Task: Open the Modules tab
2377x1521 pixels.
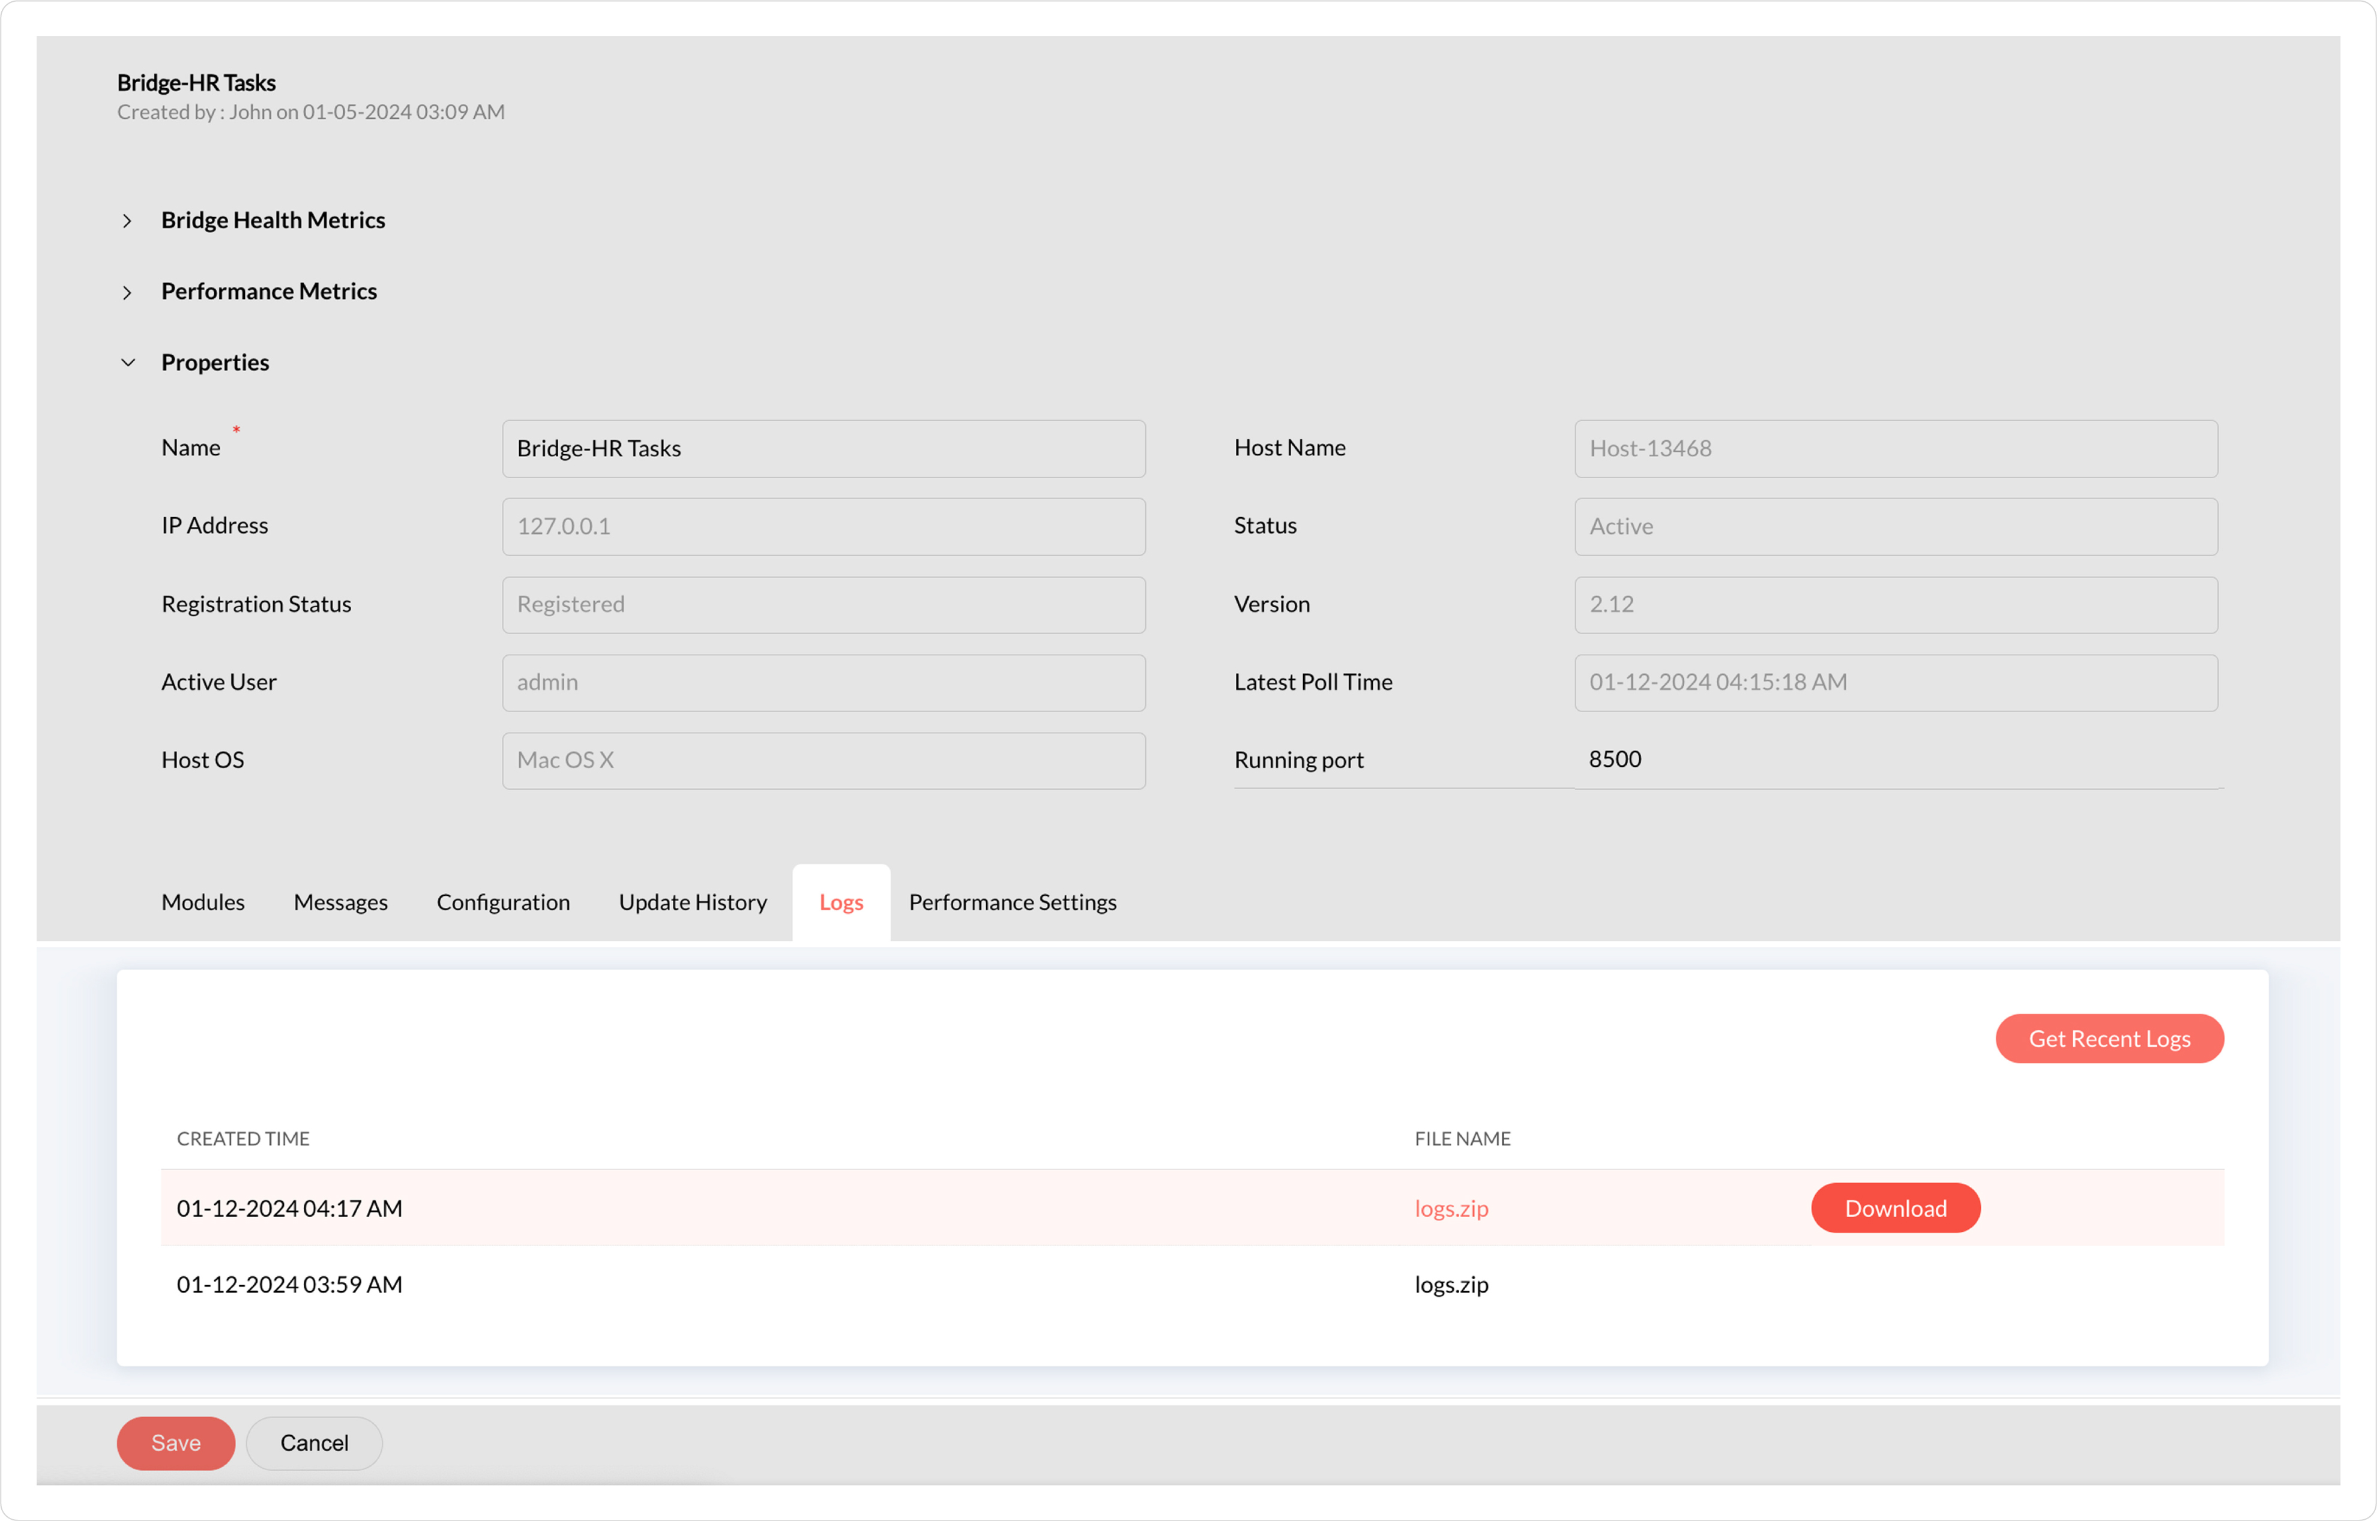Action: coord(202,902)
